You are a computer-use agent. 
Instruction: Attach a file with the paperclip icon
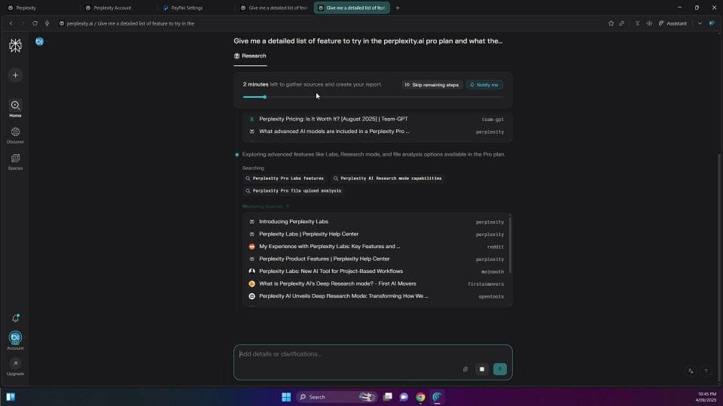tap(465, 369)
